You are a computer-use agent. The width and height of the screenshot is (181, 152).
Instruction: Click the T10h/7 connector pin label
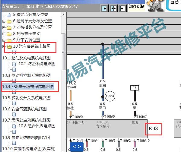tap(141, 117)
